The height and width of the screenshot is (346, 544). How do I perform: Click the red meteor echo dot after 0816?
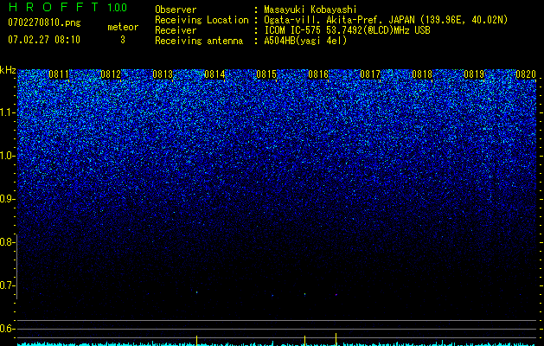click(x=336, y=295)
